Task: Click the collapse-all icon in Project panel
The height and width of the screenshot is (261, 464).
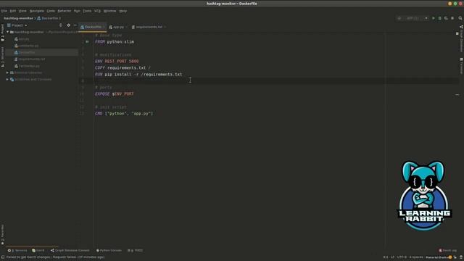Action: tap(61, 25)
